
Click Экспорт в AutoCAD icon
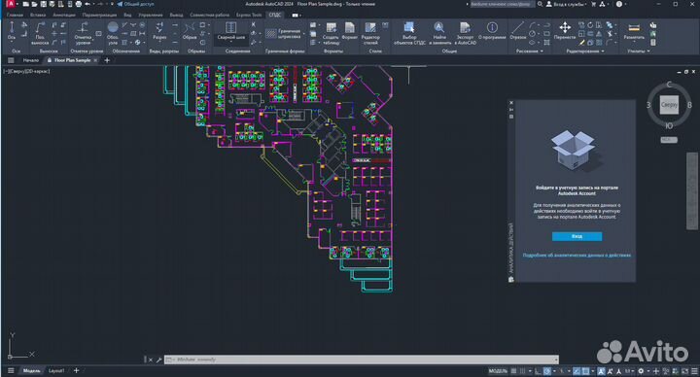point(465,33)
